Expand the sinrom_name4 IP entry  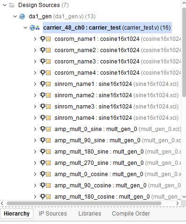point(35,118)
